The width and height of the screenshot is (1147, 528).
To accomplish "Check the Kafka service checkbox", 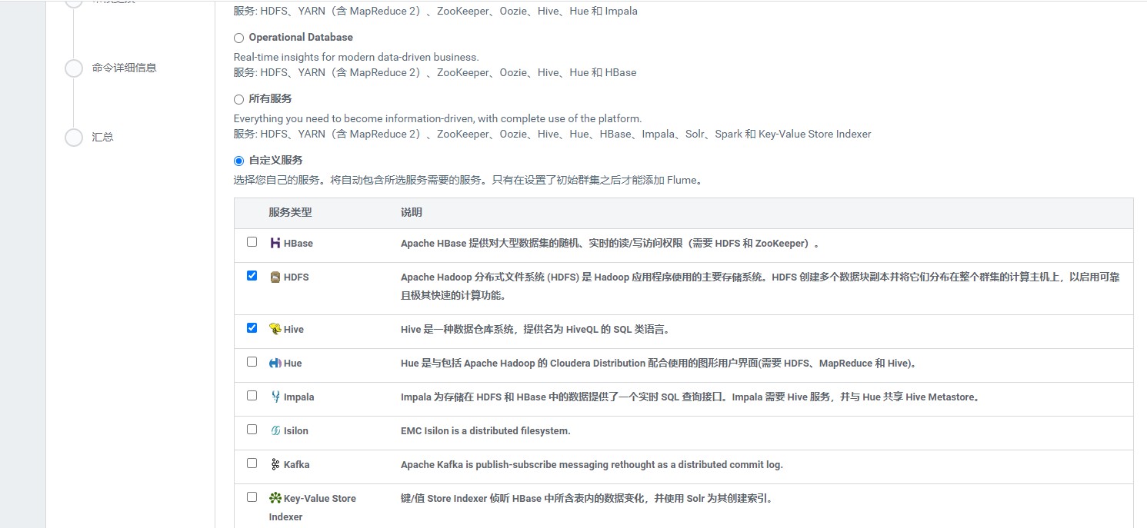I will point(252,463).
